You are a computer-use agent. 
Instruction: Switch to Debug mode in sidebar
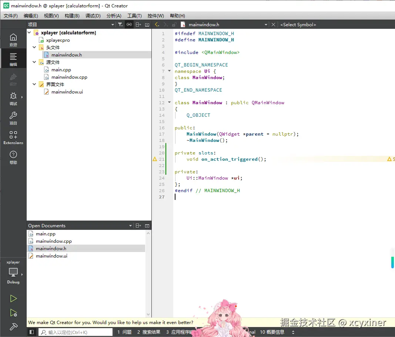[13, 99]
